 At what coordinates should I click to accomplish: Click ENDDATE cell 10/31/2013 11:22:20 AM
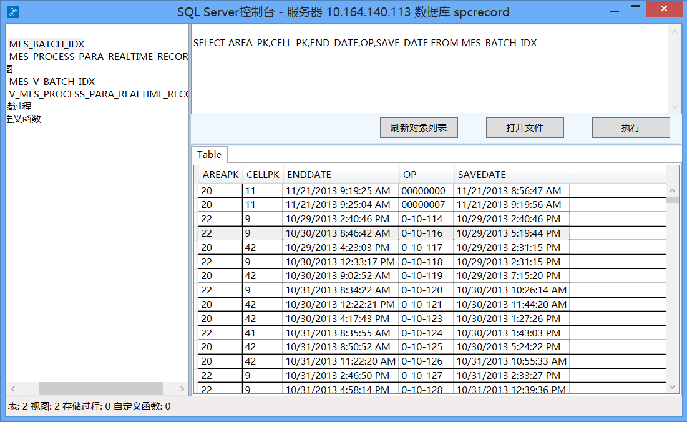click(x=341, y=361)
